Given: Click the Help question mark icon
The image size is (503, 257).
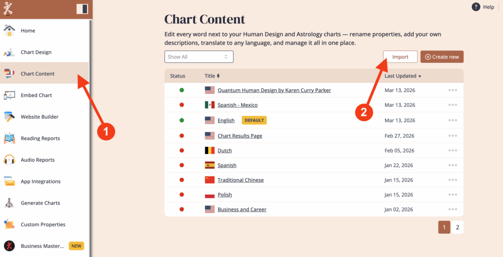Looking at the screenshot, I should tap(475, 7).
